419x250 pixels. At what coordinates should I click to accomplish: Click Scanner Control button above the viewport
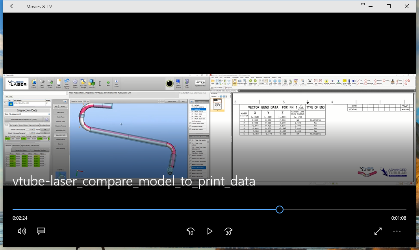[x=172, y=101]
